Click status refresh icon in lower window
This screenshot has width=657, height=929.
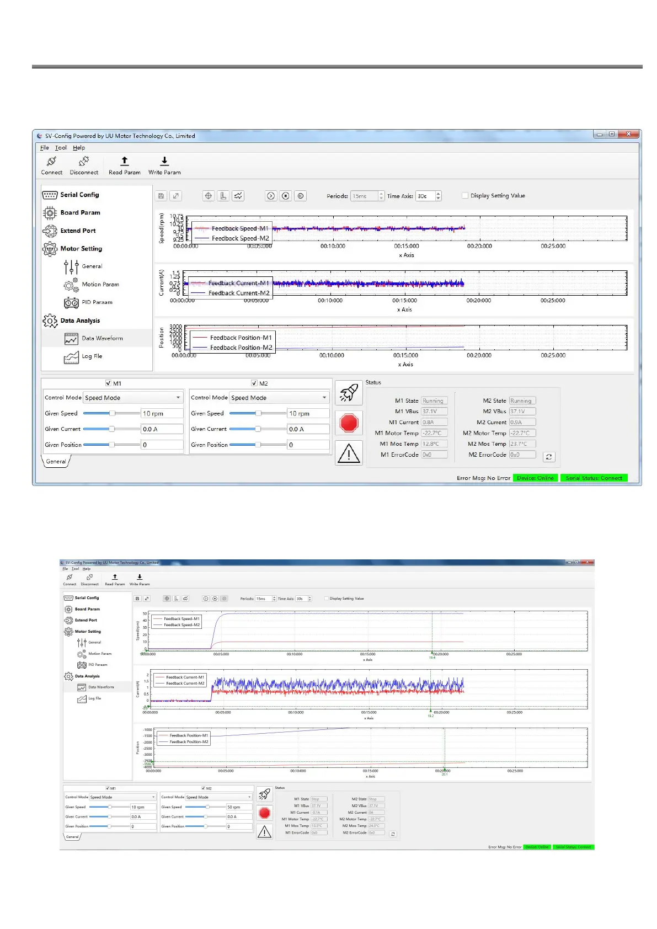[x=393, y=834]
